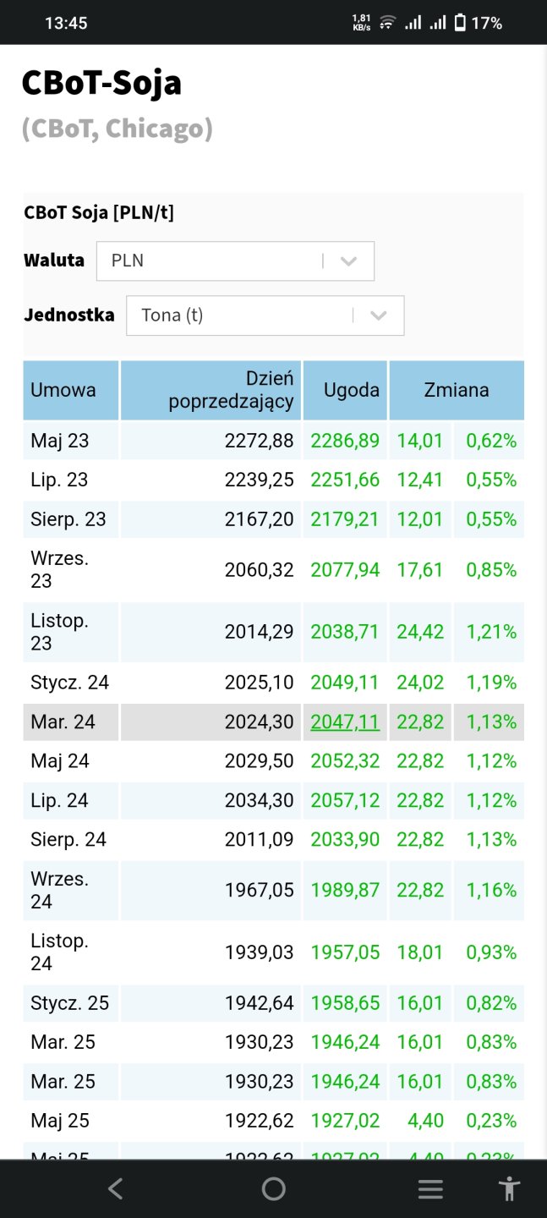This screenshot has width=547, height=1218.
Task: Expand the Jednostka dropdown chevron
Action: click(379, 315)
